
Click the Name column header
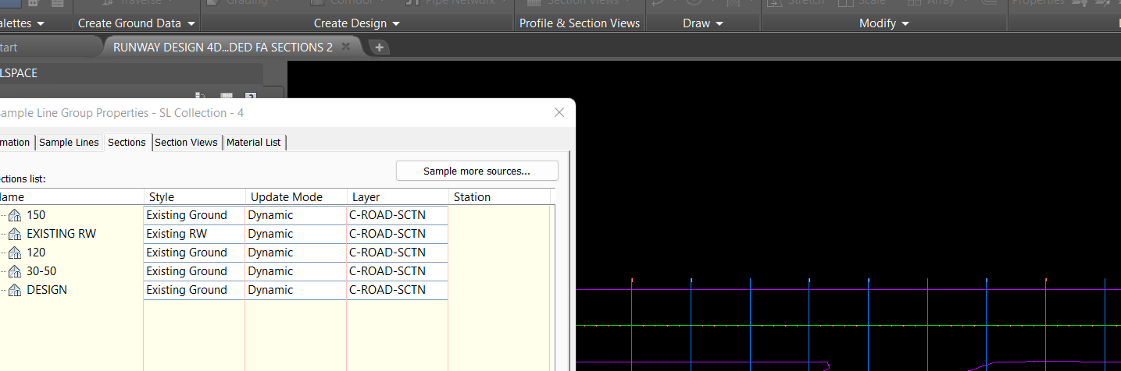[x=72, y=197]
